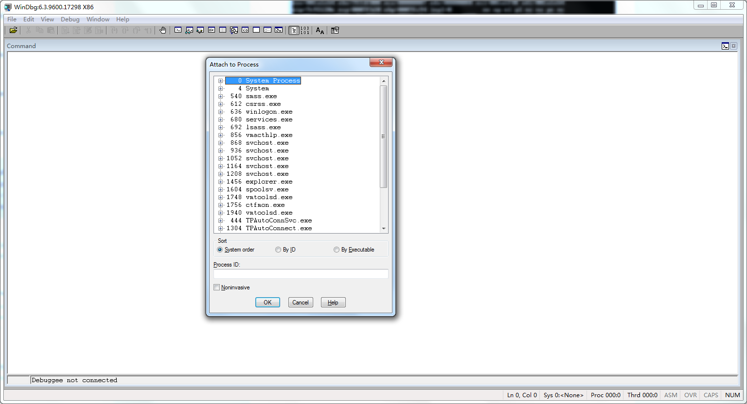This screenshot has height=404, width=747.
Task: Expand the TPAutoConnSvc.exe process node
Action: click(220, 220)
